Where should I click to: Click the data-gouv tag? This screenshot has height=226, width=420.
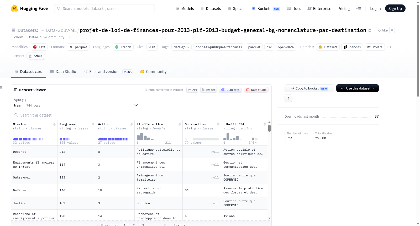coord(181,47)
